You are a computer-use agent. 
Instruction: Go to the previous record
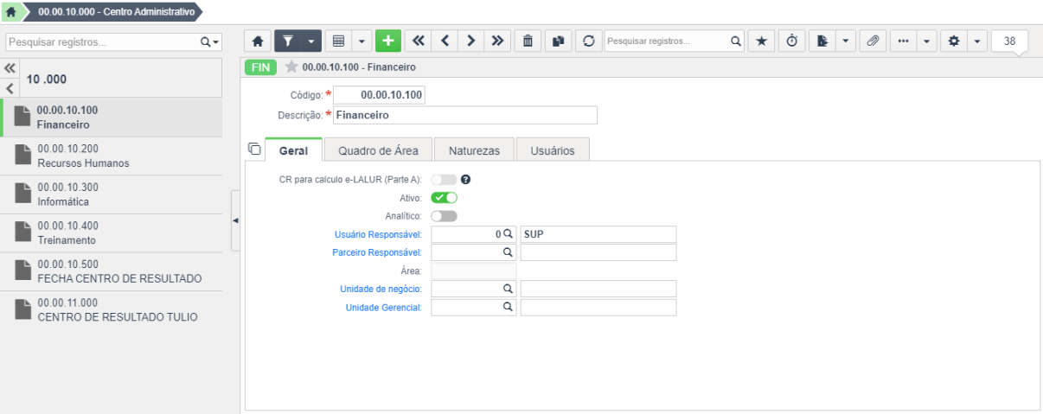click(445, 41)
